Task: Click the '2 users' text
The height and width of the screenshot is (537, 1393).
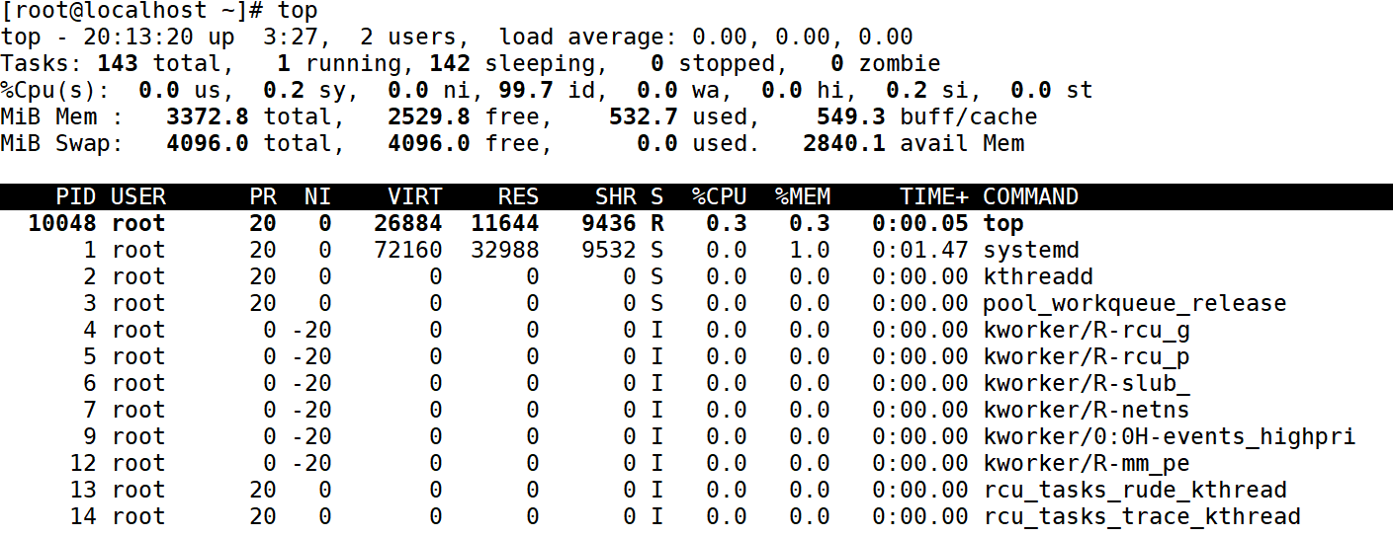Action: pos(408,38)
